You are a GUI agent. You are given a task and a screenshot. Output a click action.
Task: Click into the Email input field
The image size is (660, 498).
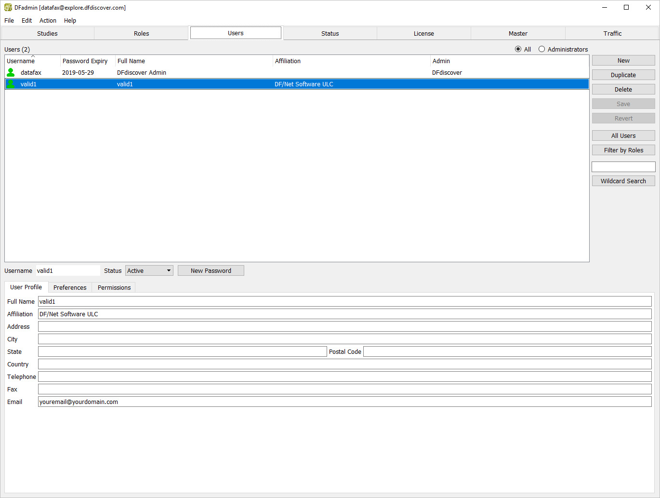344,402
